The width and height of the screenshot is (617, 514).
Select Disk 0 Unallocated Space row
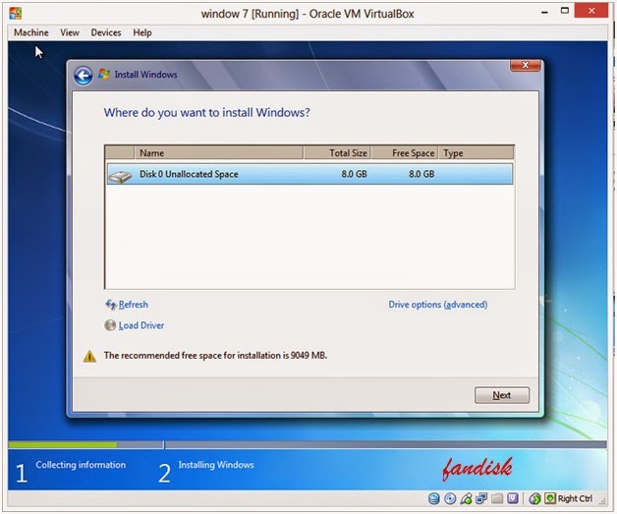pyautogui.click(x=309, y=174)
